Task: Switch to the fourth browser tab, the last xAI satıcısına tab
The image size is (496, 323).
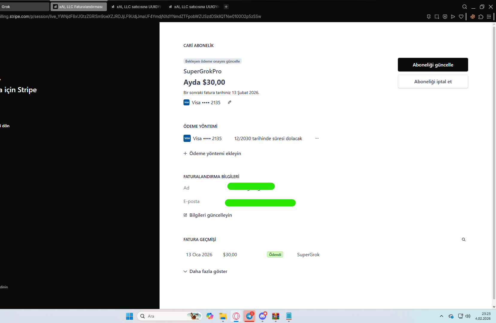Action: coord(194,7)
